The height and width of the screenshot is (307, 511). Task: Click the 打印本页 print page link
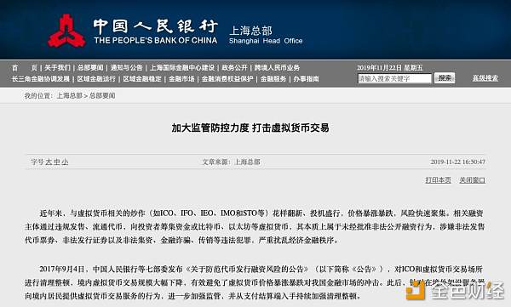pyautogui.click(x=439, y=180)
